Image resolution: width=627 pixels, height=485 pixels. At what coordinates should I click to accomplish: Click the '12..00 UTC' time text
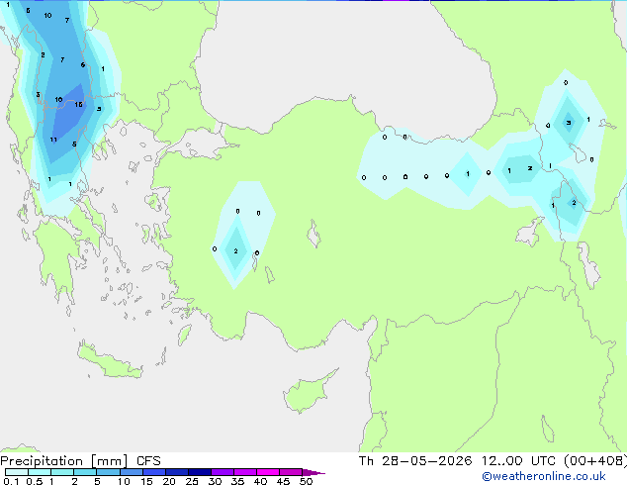[x=518, y=461]
